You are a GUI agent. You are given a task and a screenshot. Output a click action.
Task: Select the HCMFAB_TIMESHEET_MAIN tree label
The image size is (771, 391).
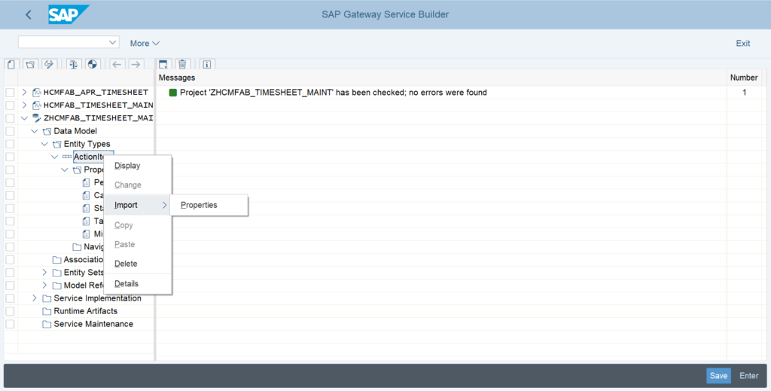coord(99,105)
